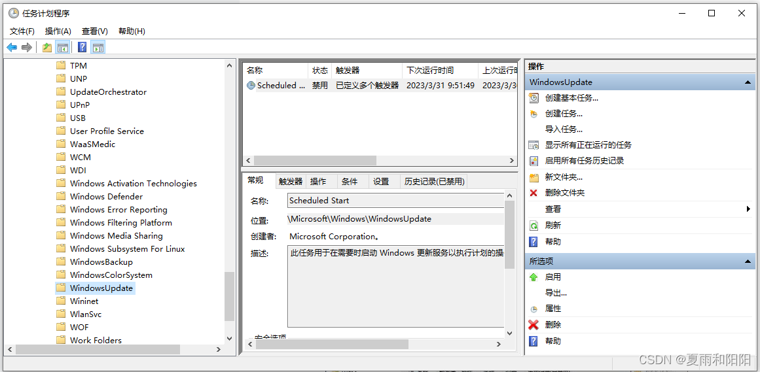This screenshot has height=372, width=760.
Task: Open the 文件(F) menu
Action: coord(22,31)
